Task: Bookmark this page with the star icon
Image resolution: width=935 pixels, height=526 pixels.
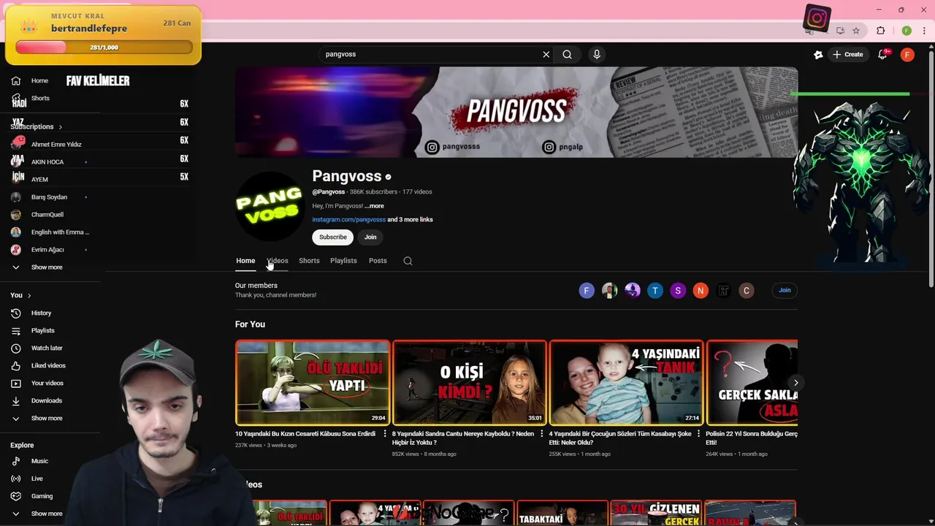Action: click(x=856, y=31)
